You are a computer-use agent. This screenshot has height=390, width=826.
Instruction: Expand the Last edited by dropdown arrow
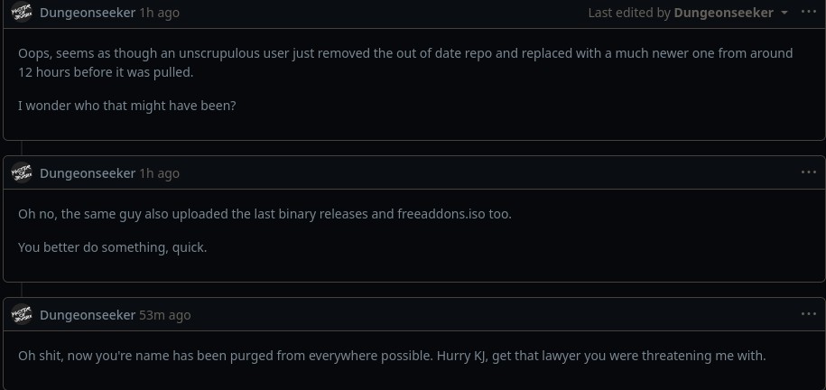point(784,13)
